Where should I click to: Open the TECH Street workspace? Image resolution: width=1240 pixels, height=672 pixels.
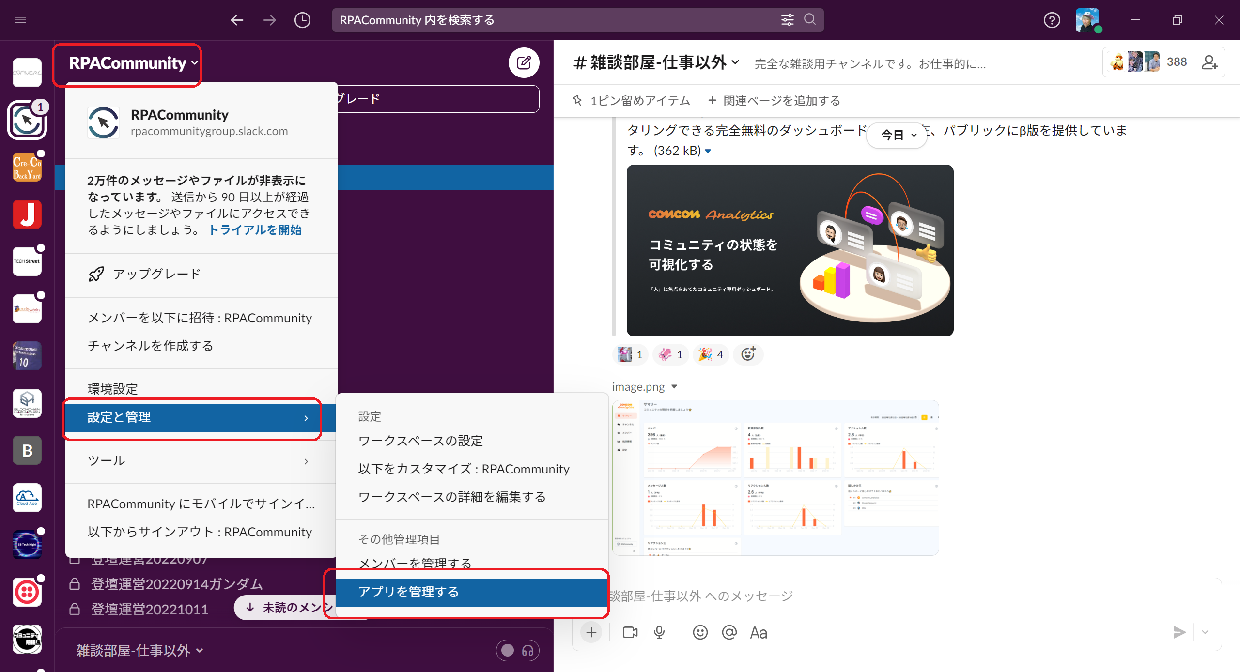(x=27, y=260)
